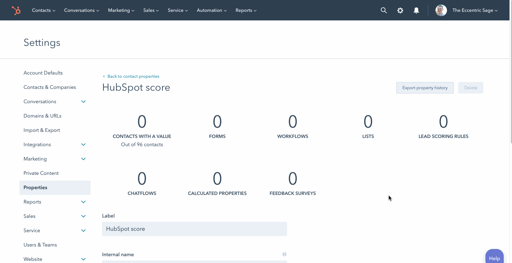View notifications via the bell icon
Viewport: 512px width, 263px height.
pyautogui.click(x=416, y=10)
